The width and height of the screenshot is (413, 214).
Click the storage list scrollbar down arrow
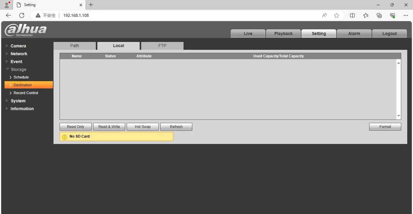[x=398, y=116]
